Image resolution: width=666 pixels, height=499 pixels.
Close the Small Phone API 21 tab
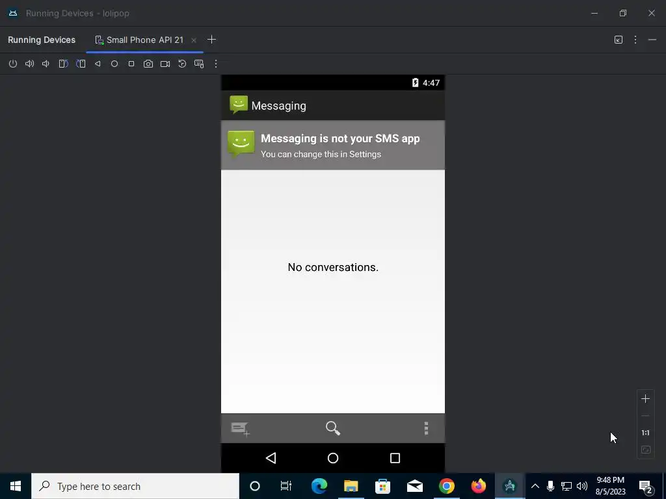tap(194, 40)
